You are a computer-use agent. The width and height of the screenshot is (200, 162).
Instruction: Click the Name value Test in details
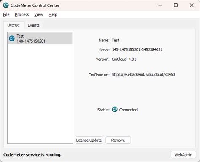click(116, 40)
